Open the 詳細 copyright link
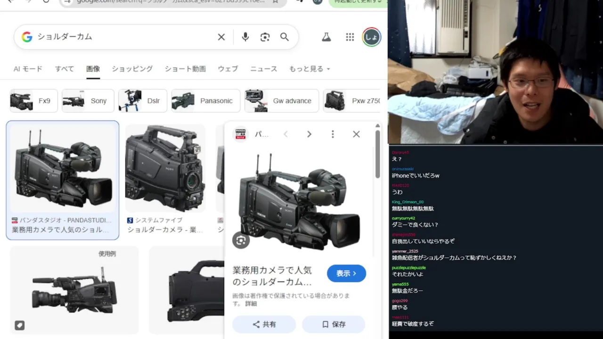The image size is (603, 339). (x=251, y=304)
